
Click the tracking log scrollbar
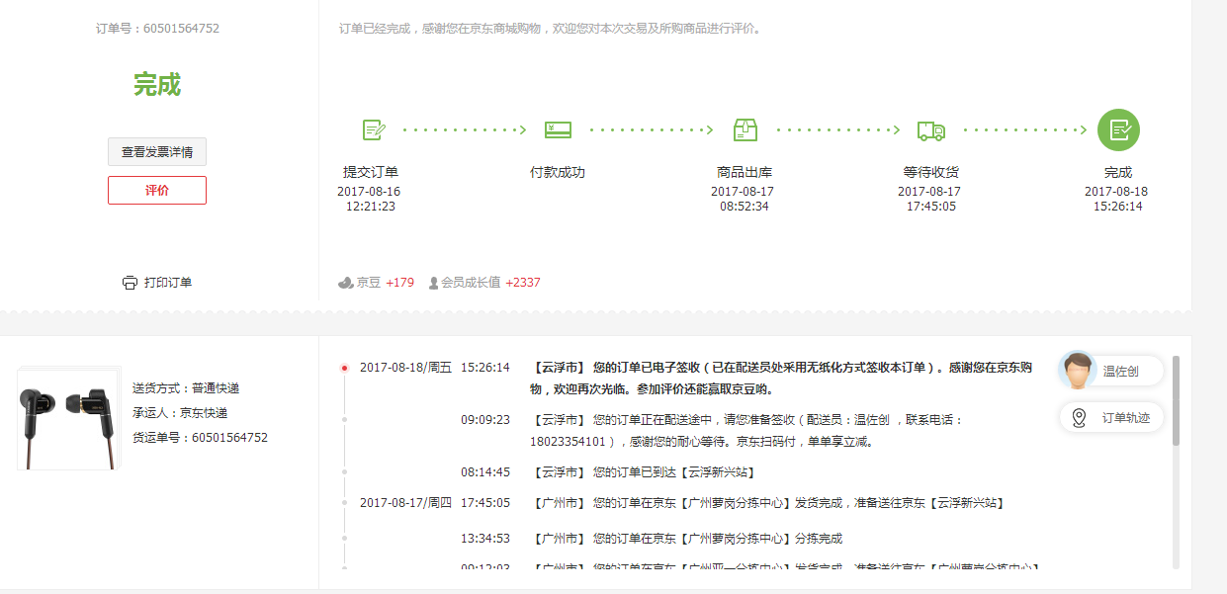point(1176,400)
